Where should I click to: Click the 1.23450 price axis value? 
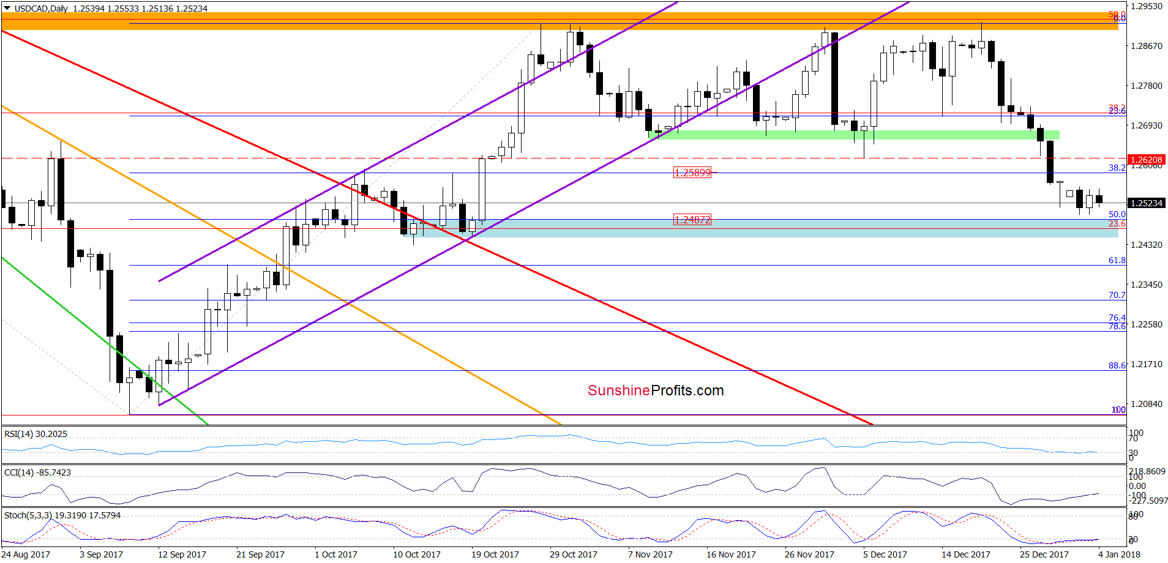[1147, 285]
